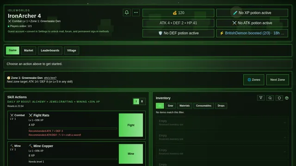This screenshot has width=296, height=166.
Task: Click the guest account convert notice
Action: tap(58, 31)
